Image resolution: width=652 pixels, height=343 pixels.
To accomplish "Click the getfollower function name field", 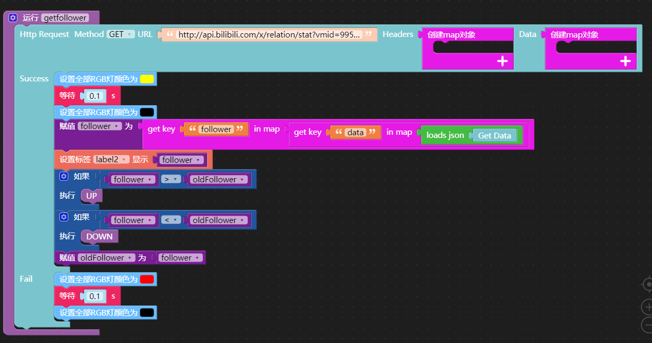I will click(x=65, y=17).
